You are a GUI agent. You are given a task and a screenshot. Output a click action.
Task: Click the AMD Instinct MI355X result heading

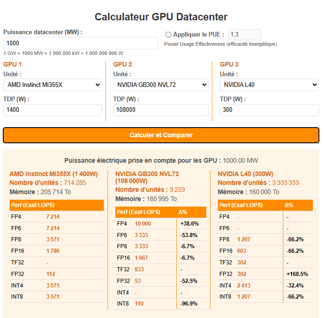click(54, 174)
